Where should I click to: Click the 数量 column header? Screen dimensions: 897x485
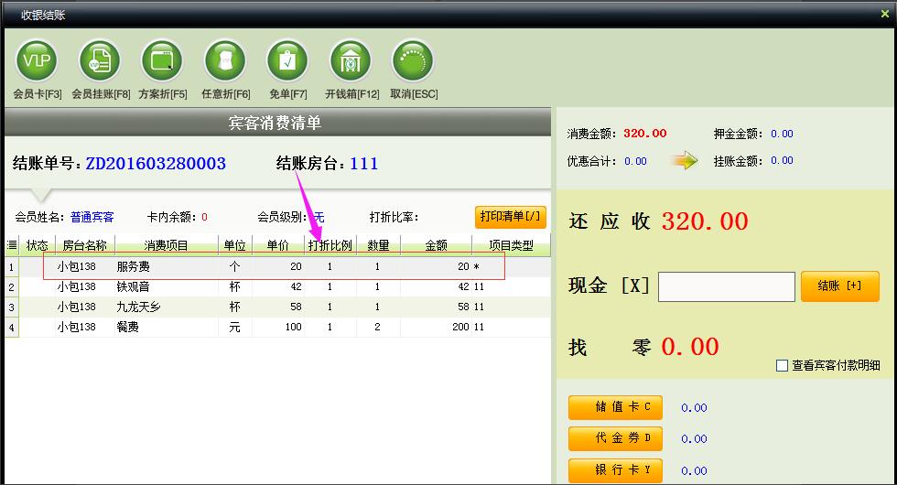pyautogui.click(x=378, y=245)
